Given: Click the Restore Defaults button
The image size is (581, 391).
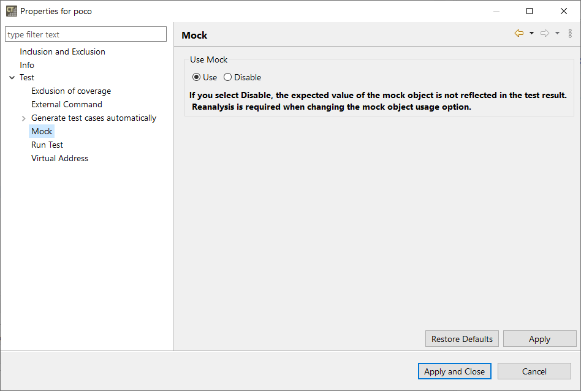Looking at the screenshot, I should 462,339.
